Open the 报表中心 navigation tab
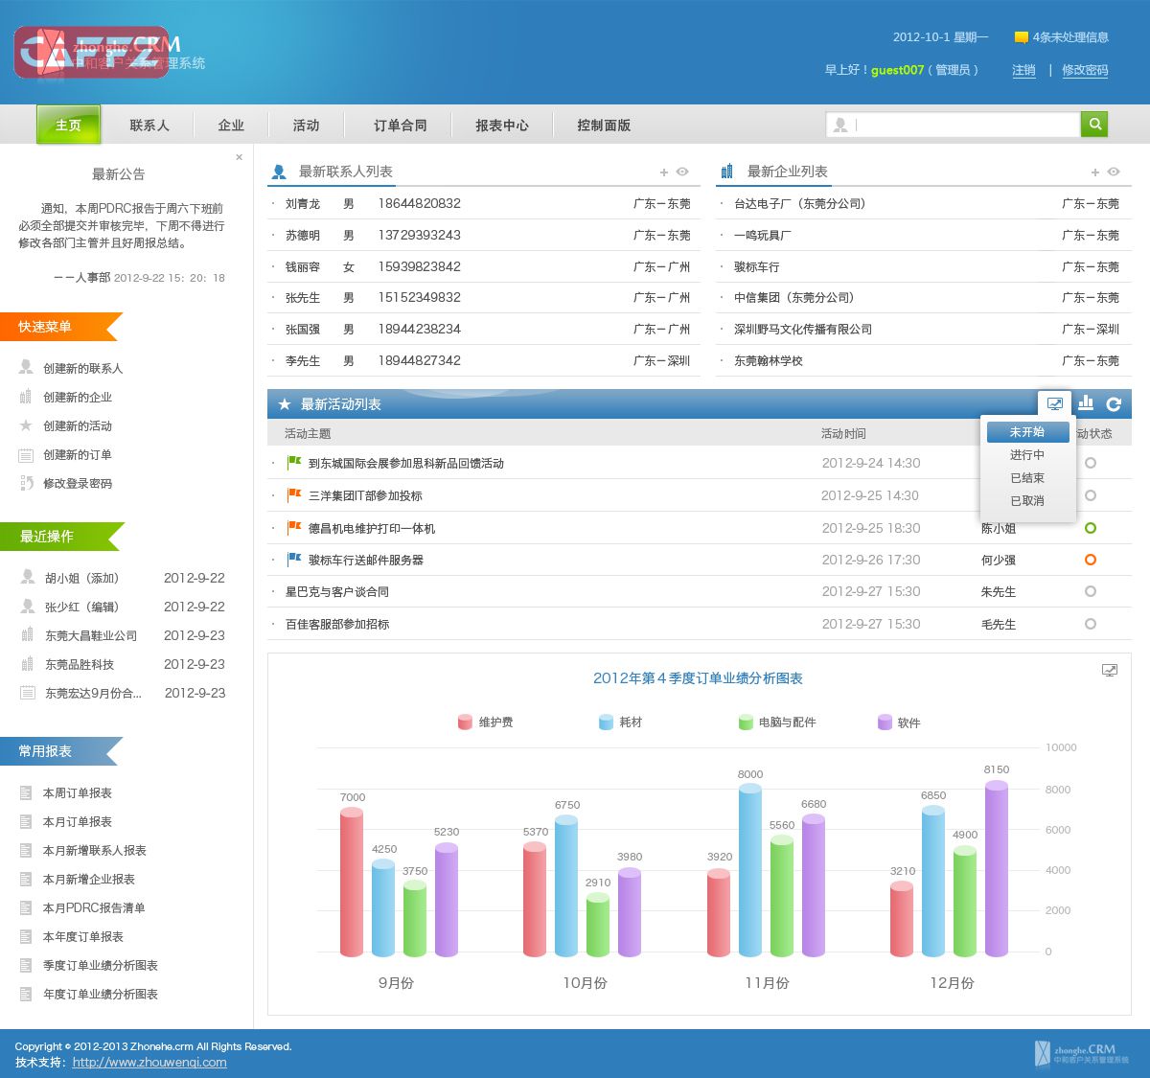Viewport: 1150px width, 1078px height. pos(502,126)
